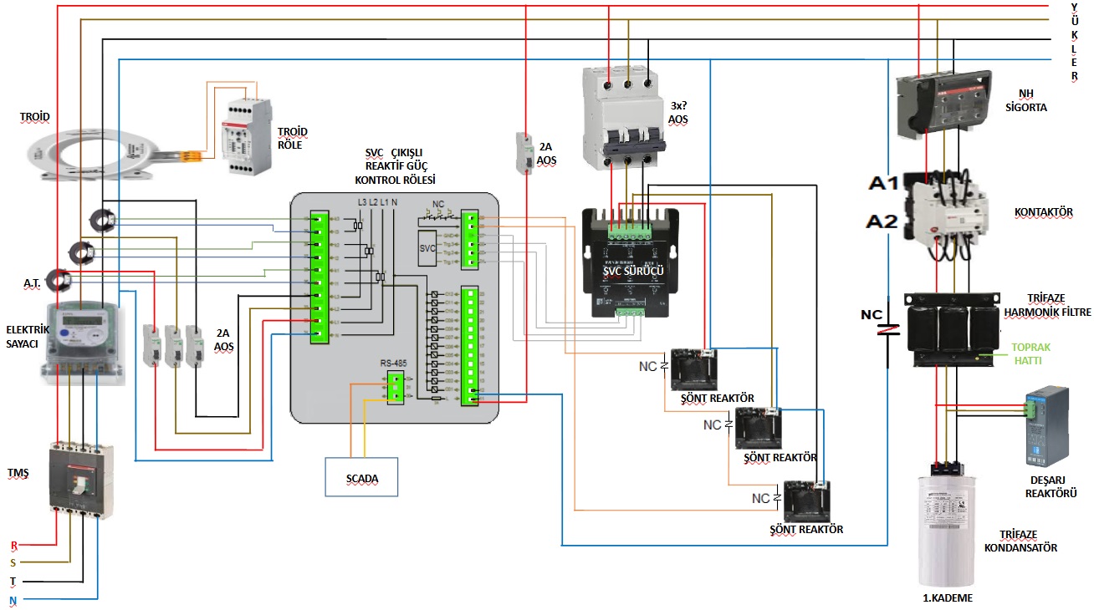Click the three-pole AOS circuit breaker image

(623, 119)
